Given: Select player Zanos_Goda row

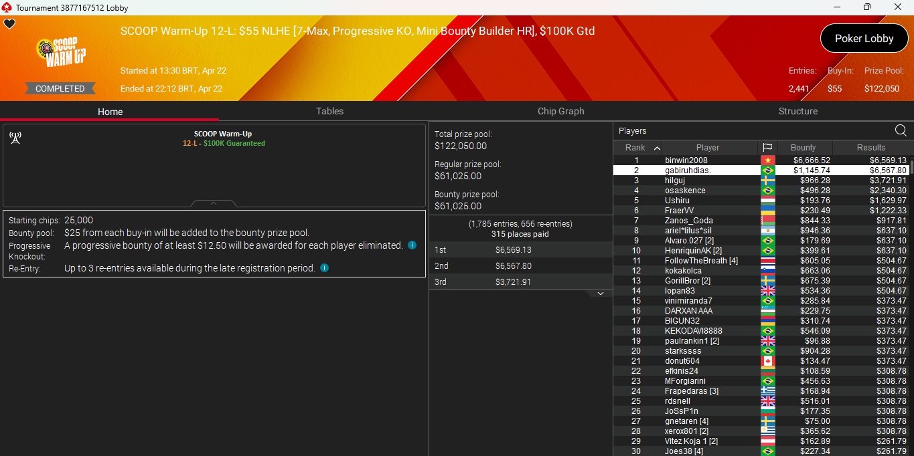Looking at the screenshot, I should coord(761,221).
